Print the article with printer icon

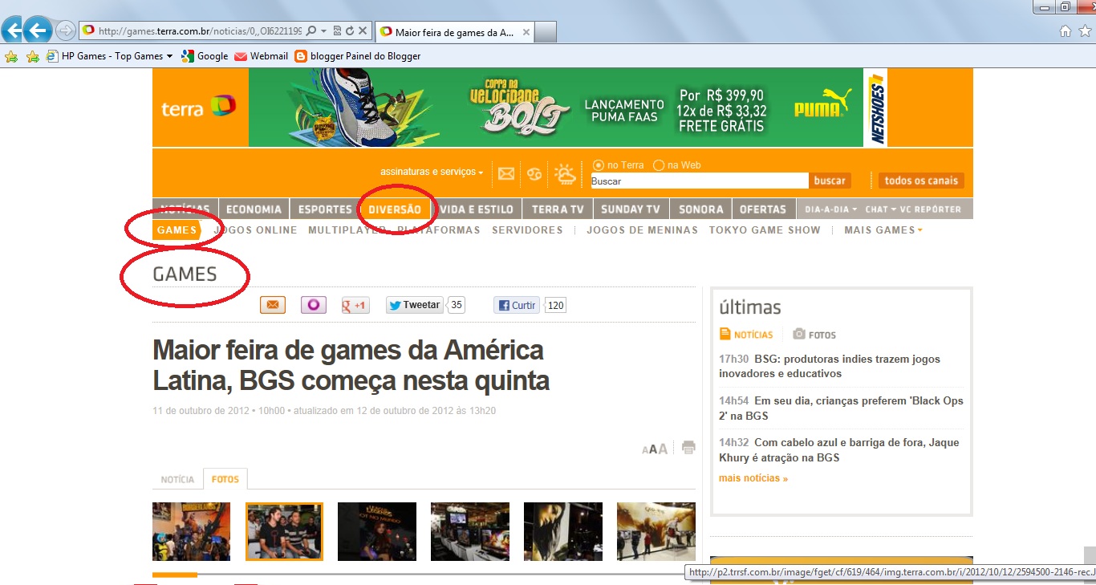click(688, 448)
